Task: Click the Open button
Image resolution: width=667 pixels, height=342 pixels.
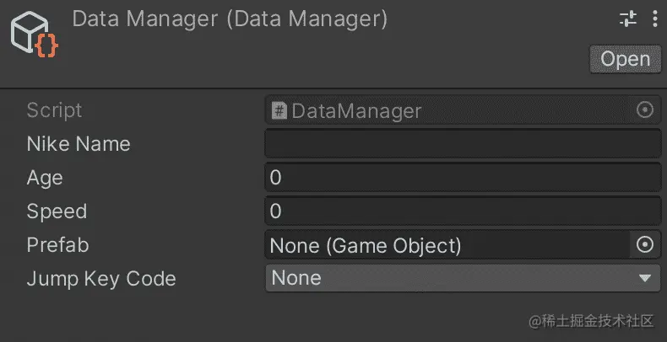Action: (x=626, y=60)
